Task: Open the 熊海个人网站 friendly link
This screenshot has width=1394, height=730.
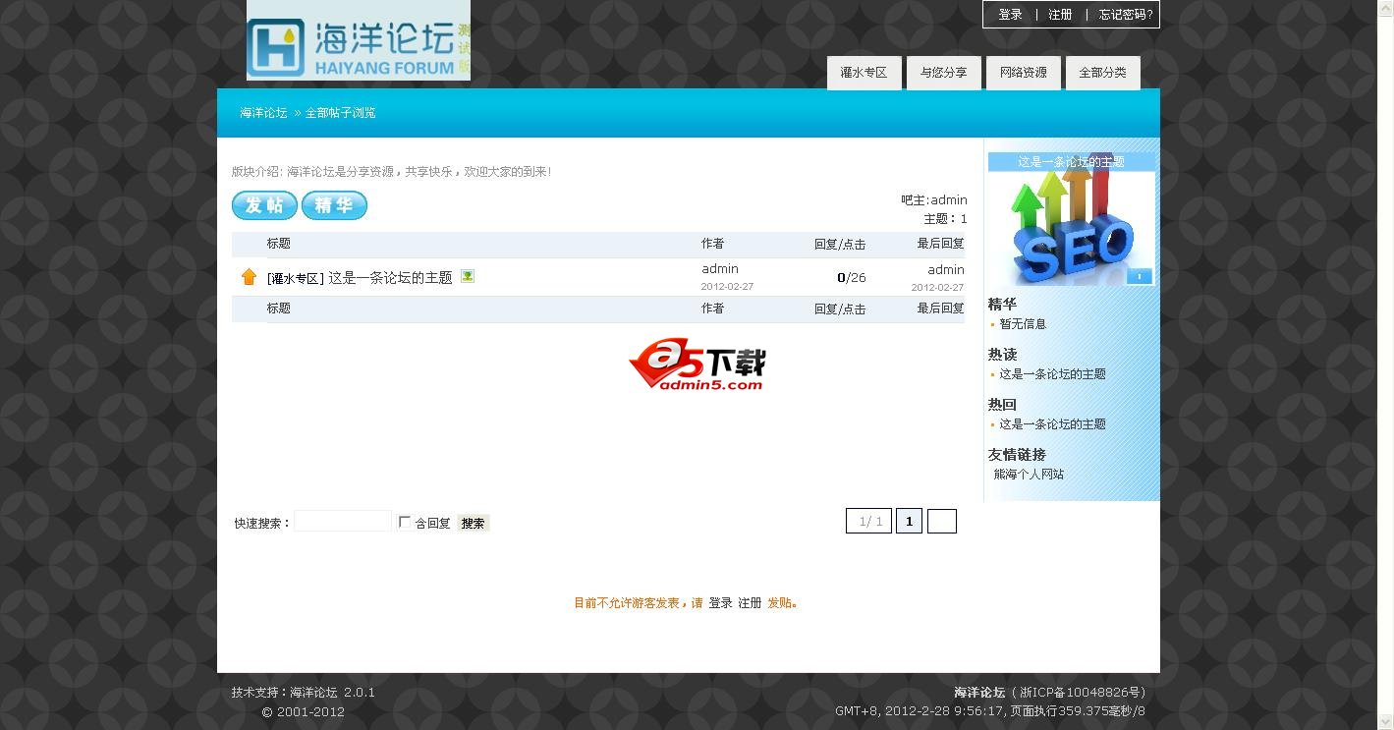Action: click(x=1029, y=475)
